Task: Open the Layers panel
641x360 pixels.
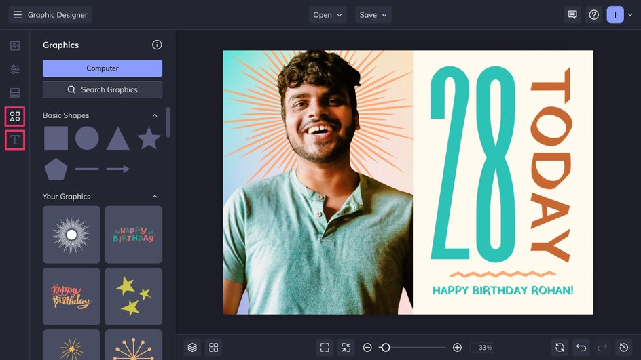Action: coord(192,347)
